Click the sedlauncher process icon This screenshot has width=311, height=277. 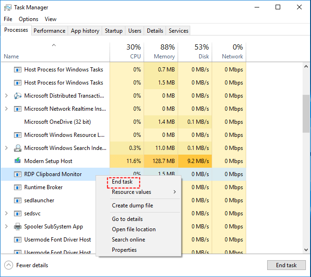point(18,200)
